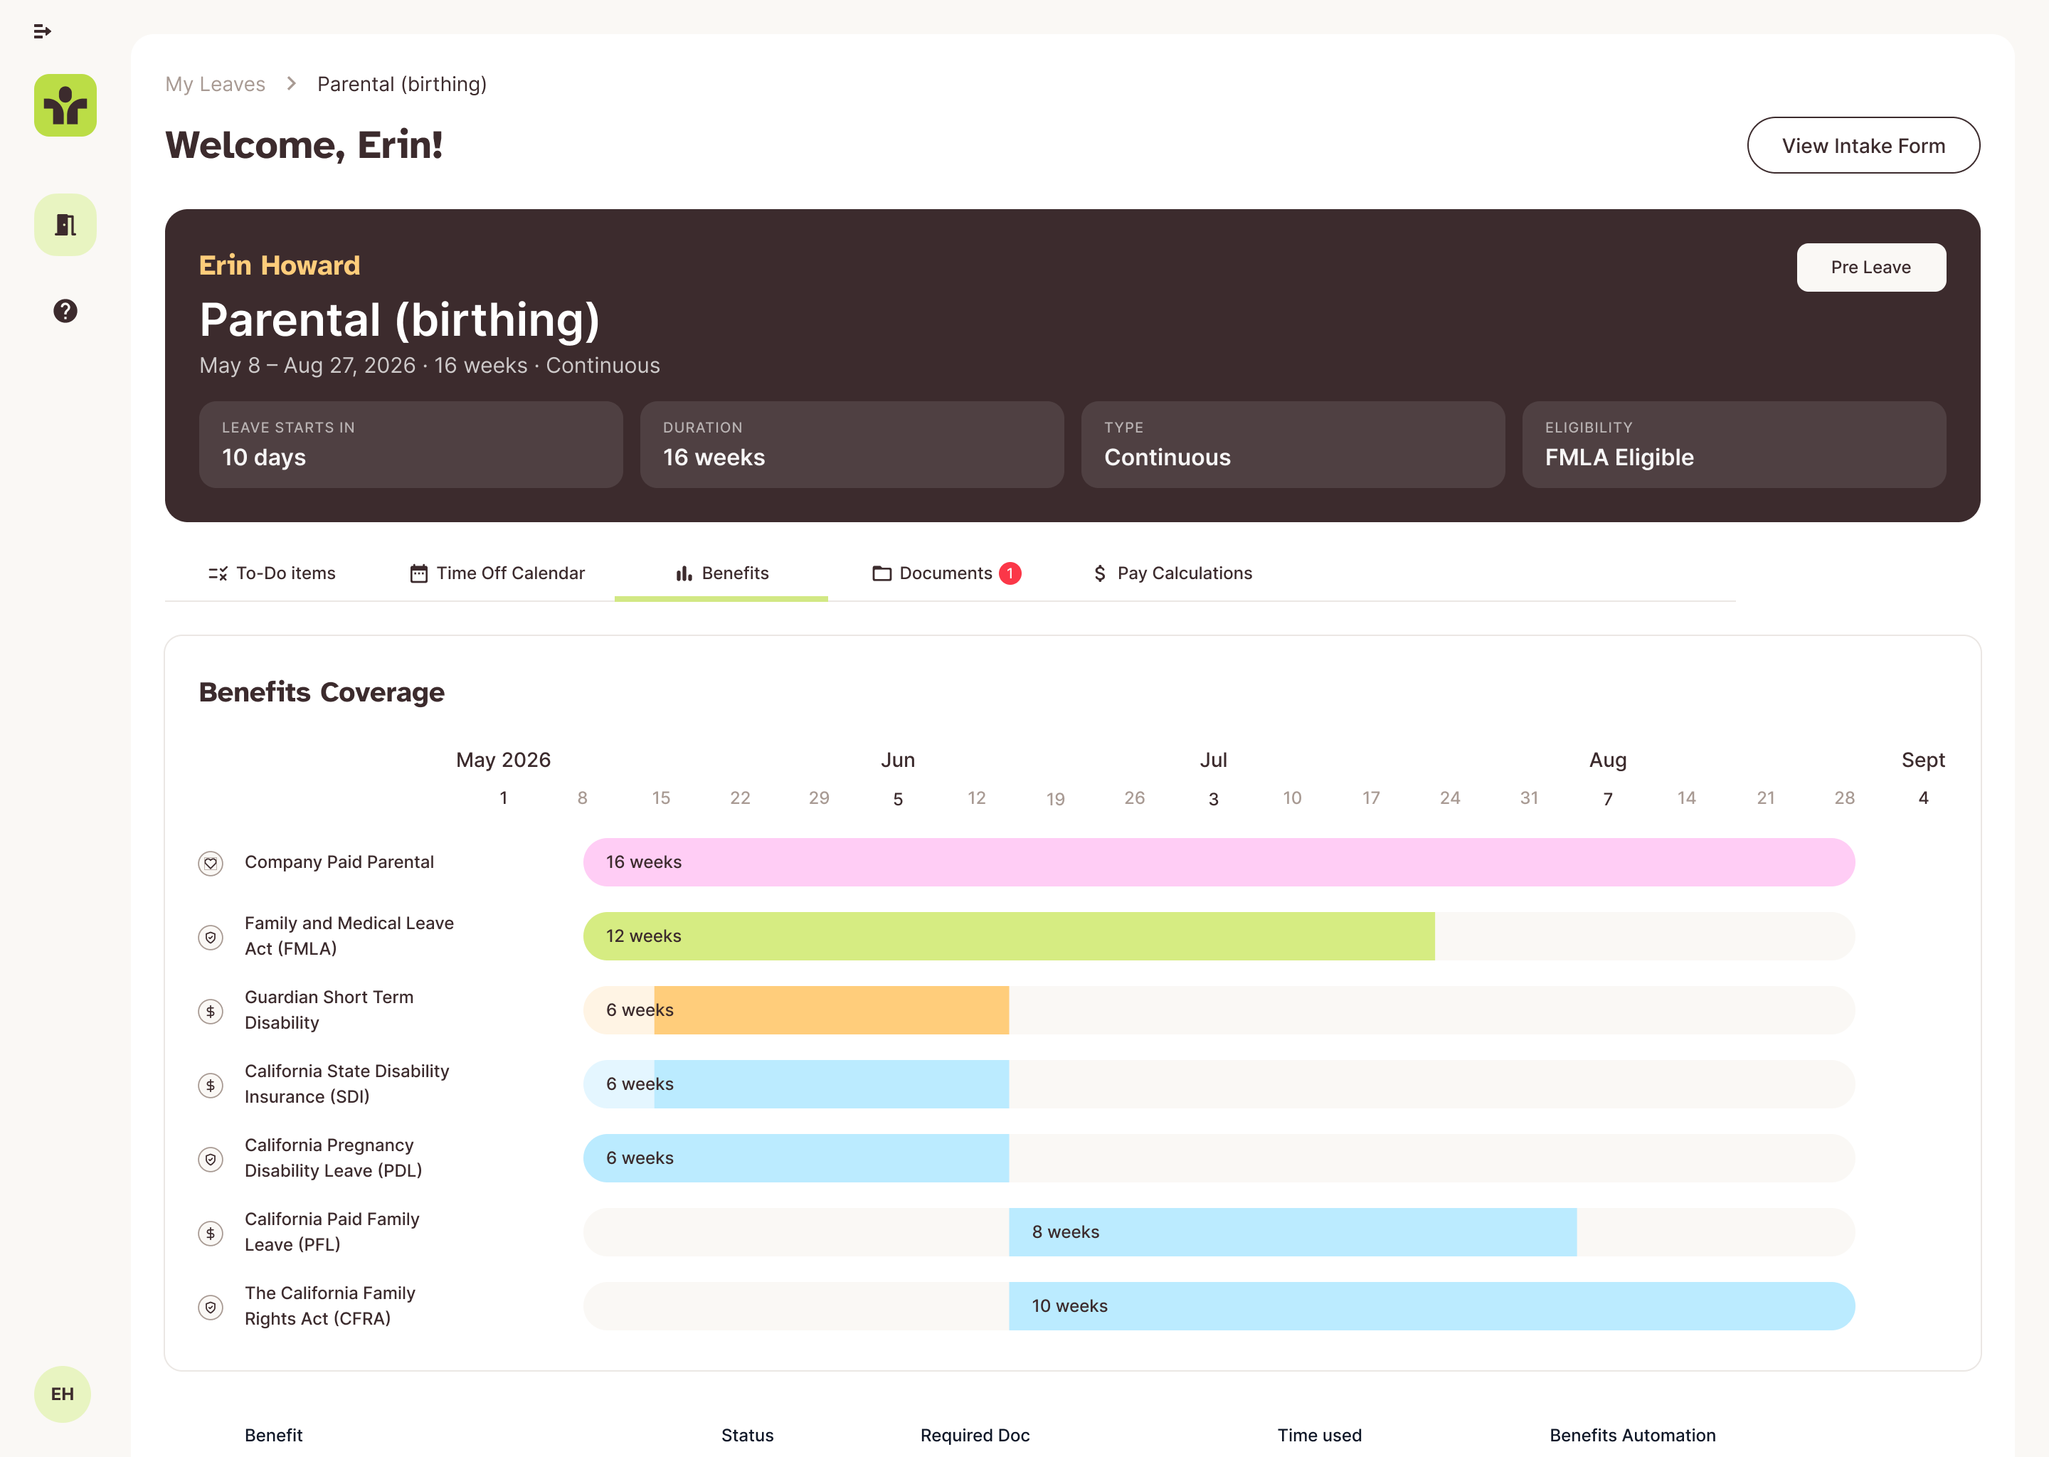Viewport: 2049px width, 1457px height.
Task: Click the CFRA 10 weeks bar
Action: [1431, 1306]
